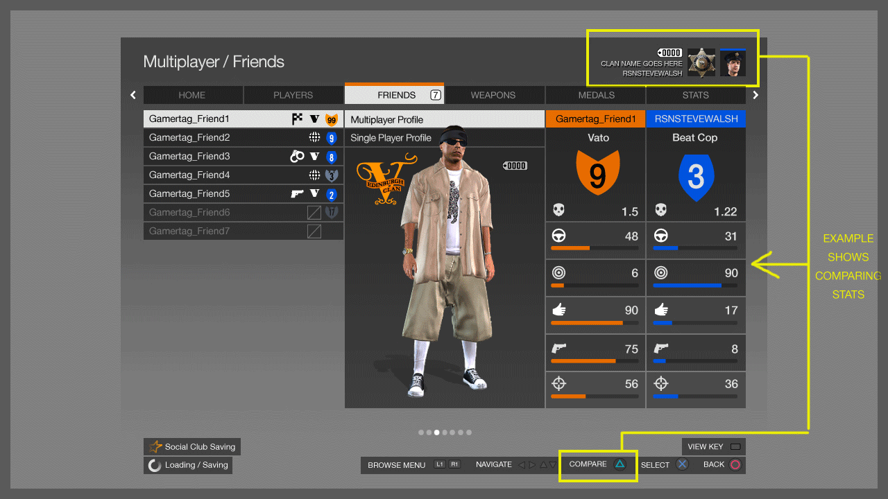888x499 pixels.
Task: Click the Loading / Saving spinner icon
Action: pyautogui.click(x=155, y=465)
